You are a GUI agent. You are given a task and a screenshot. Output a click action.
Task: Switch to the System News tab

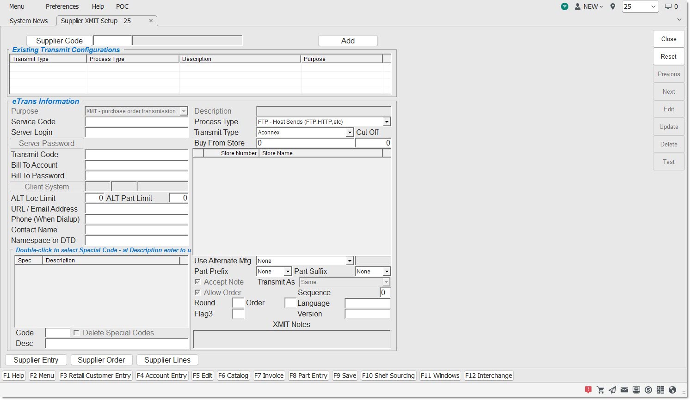point(29,21)
